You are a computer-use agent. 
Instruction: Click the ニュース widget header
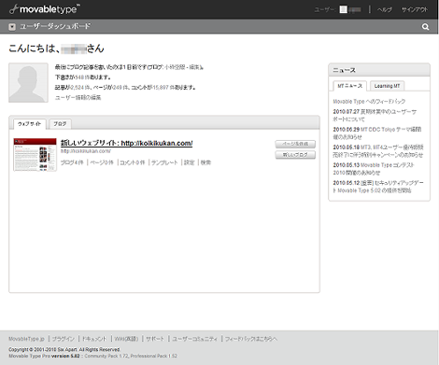[x=379, y=70]
